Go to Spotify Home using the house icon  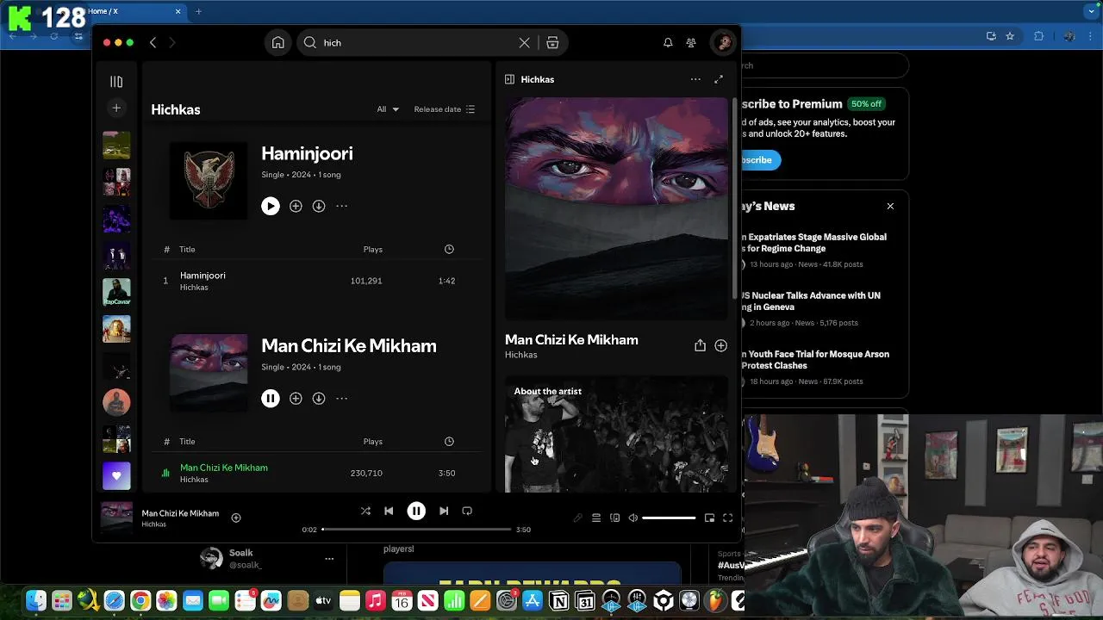pos(278,42)
